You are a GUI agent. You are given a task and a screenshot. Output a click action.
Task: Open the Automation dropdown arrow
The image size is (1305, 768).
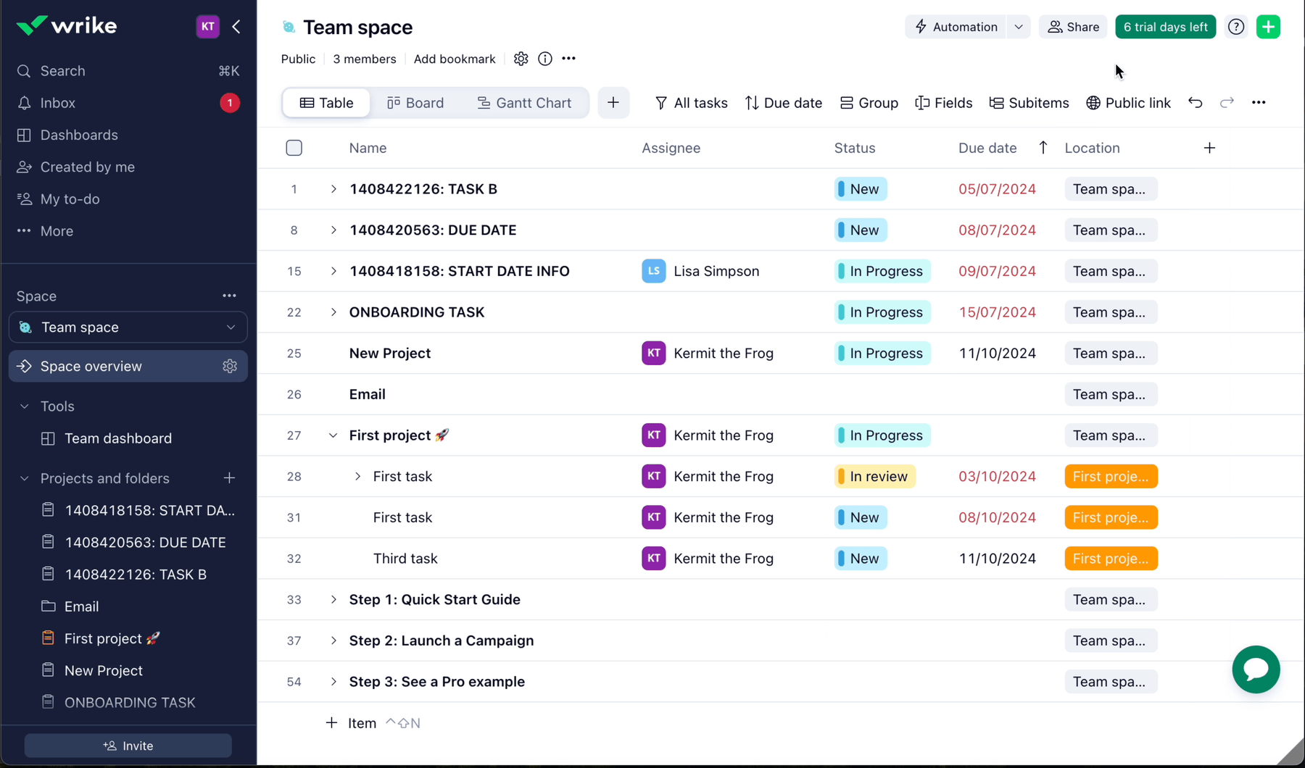(x=1019, y=27)
